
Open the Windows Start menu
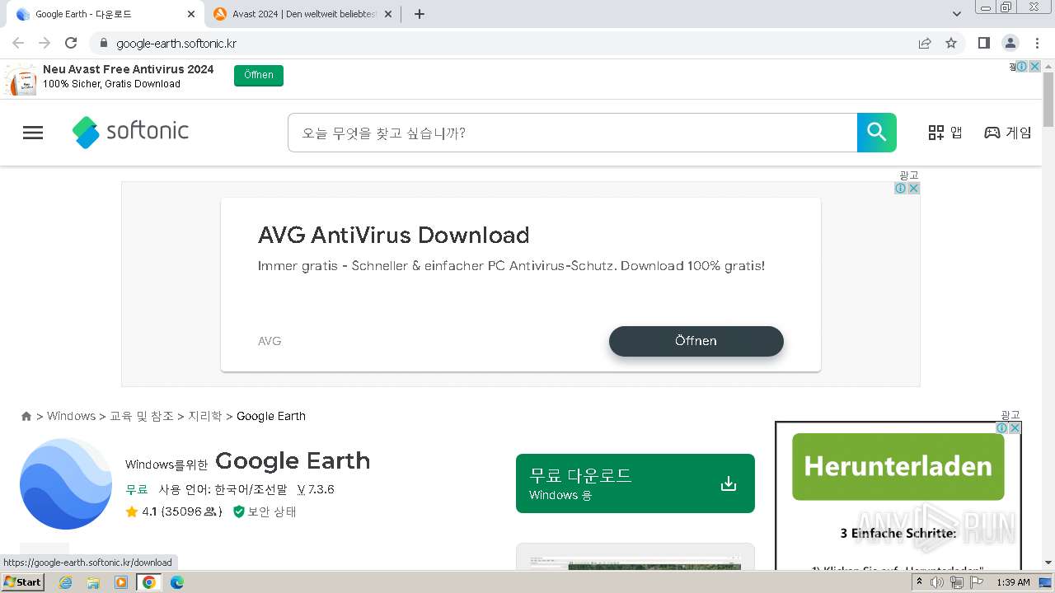23,582
